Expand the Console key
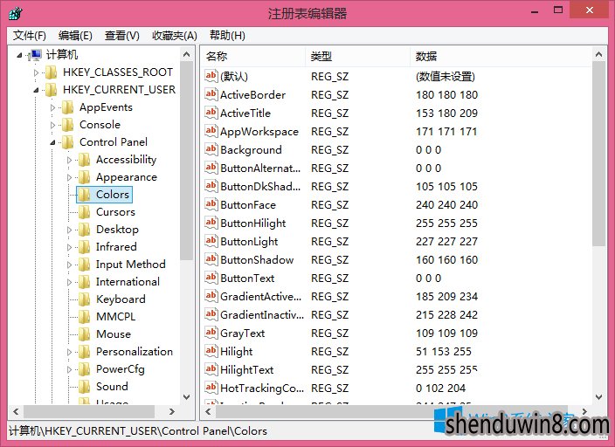The image size is (615, 447). [52, 125]
